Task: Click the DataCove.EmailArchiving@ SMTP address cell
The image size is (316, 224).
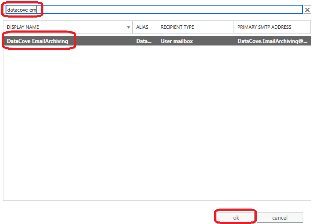Action: [x=272, y=41]
